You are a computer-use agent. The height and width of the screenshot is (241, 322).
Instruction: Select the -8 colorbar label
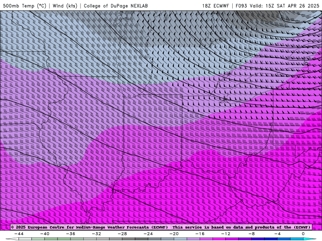tap(252, 234)
